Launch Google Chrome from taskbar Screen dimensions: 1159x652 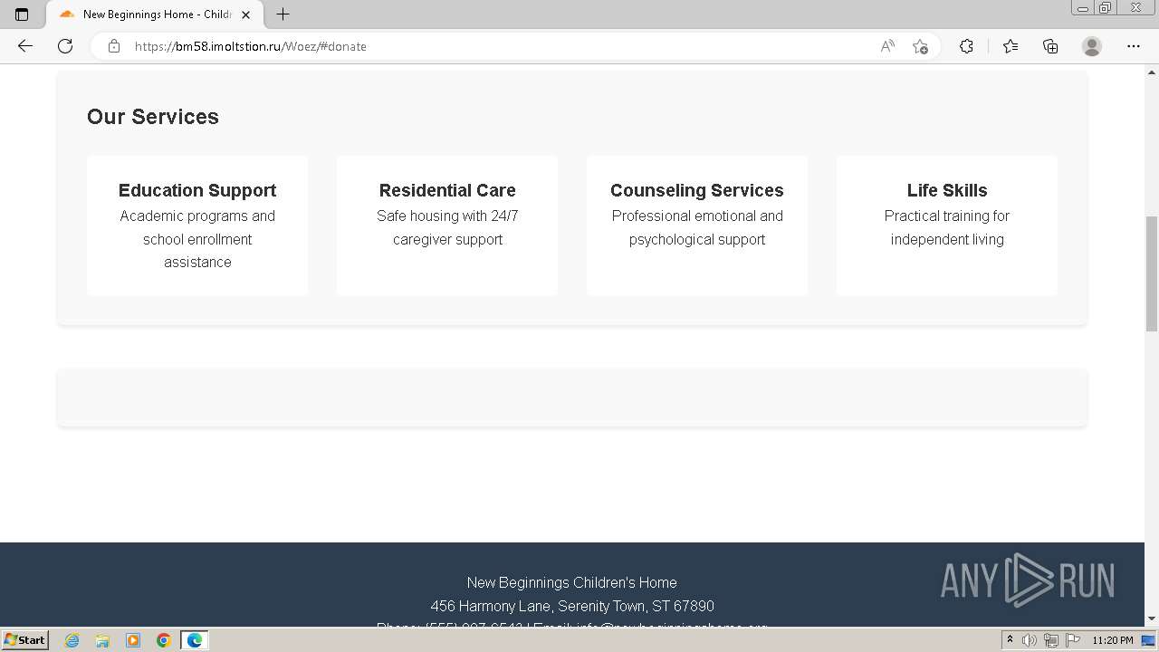(x=164, y=640)
